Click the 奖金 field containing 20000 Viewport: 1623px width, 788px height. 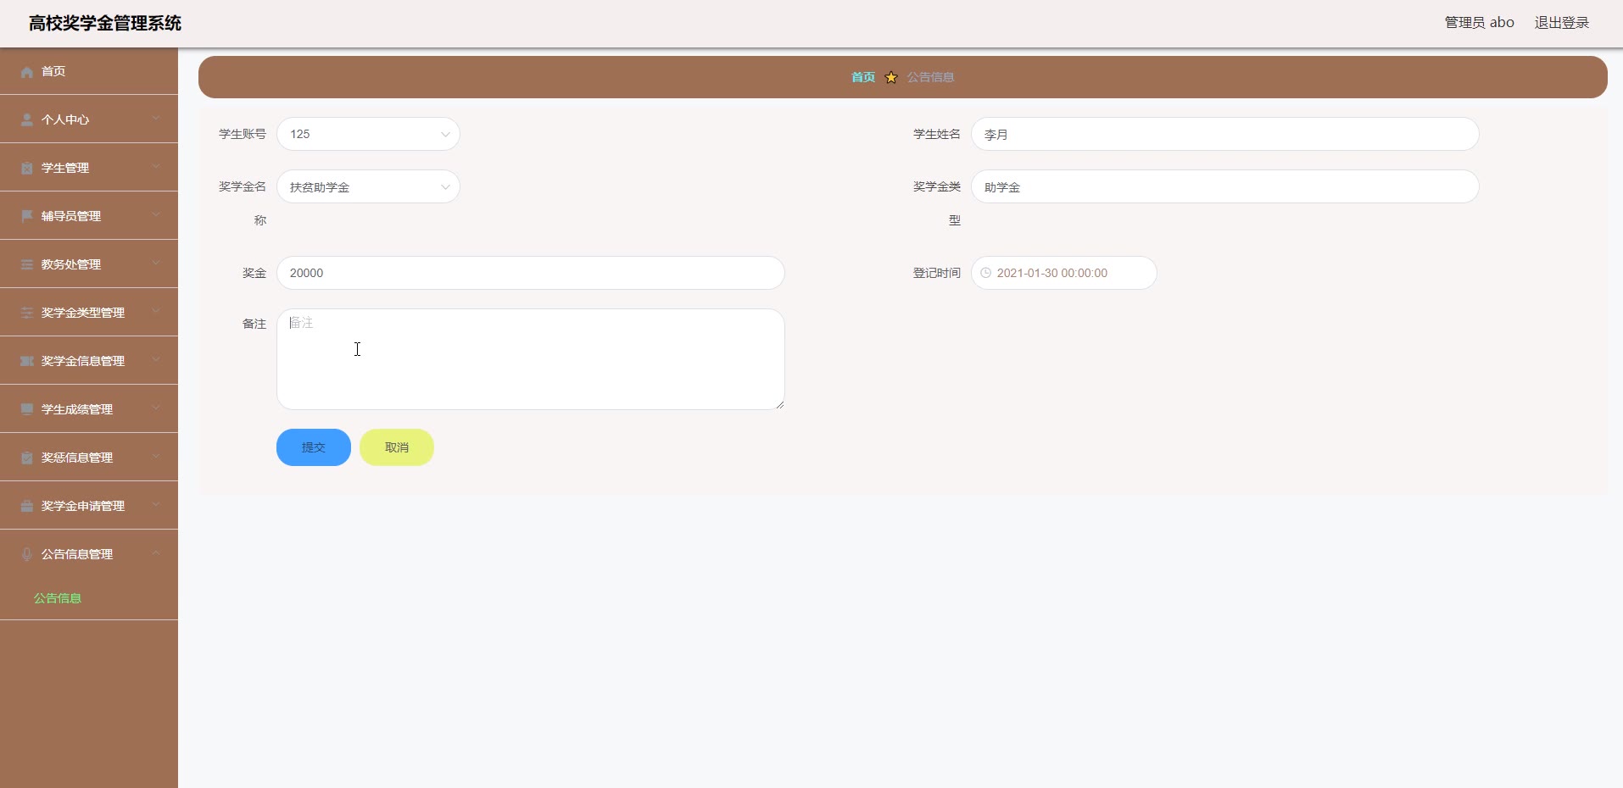coord(531,273)
